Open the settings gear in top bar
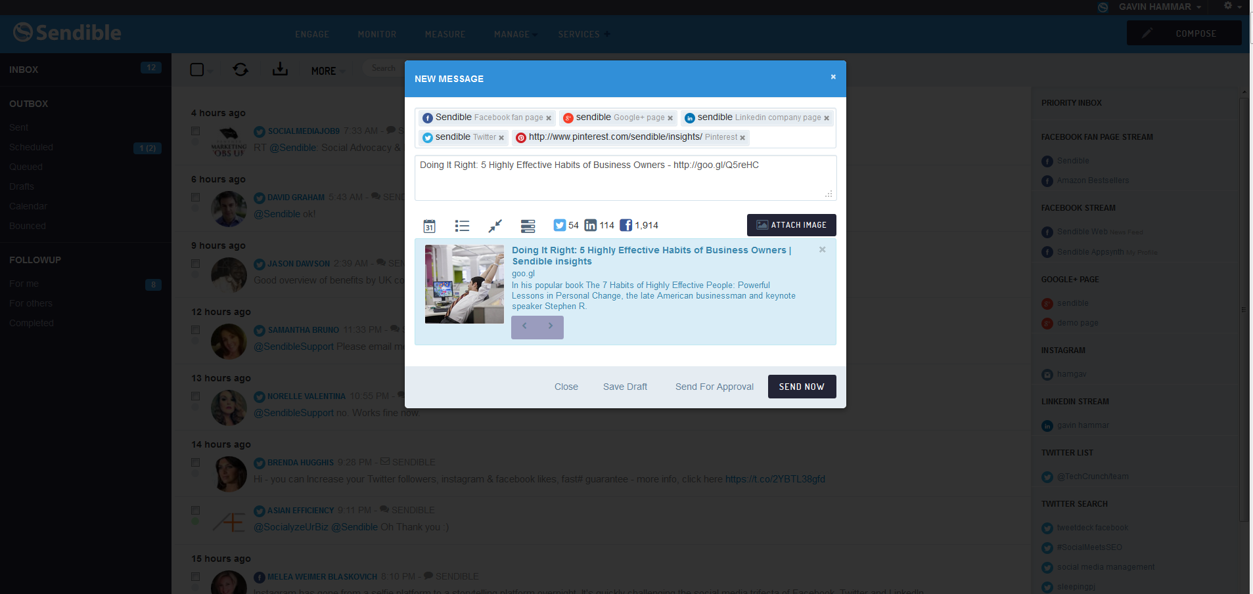The width and height of the screenshot is (1253, 594). point(1228,6)
